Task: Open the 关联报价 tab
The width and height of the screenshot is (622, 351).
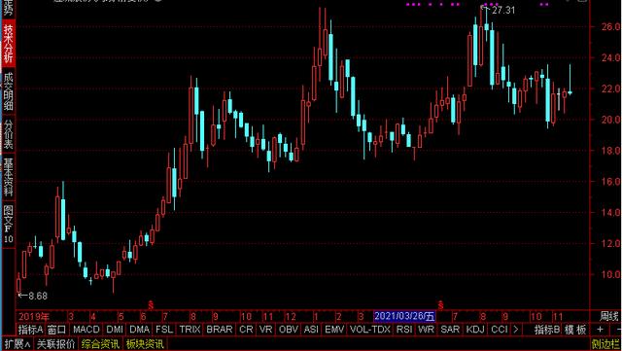Action: (x=56, y=344)
